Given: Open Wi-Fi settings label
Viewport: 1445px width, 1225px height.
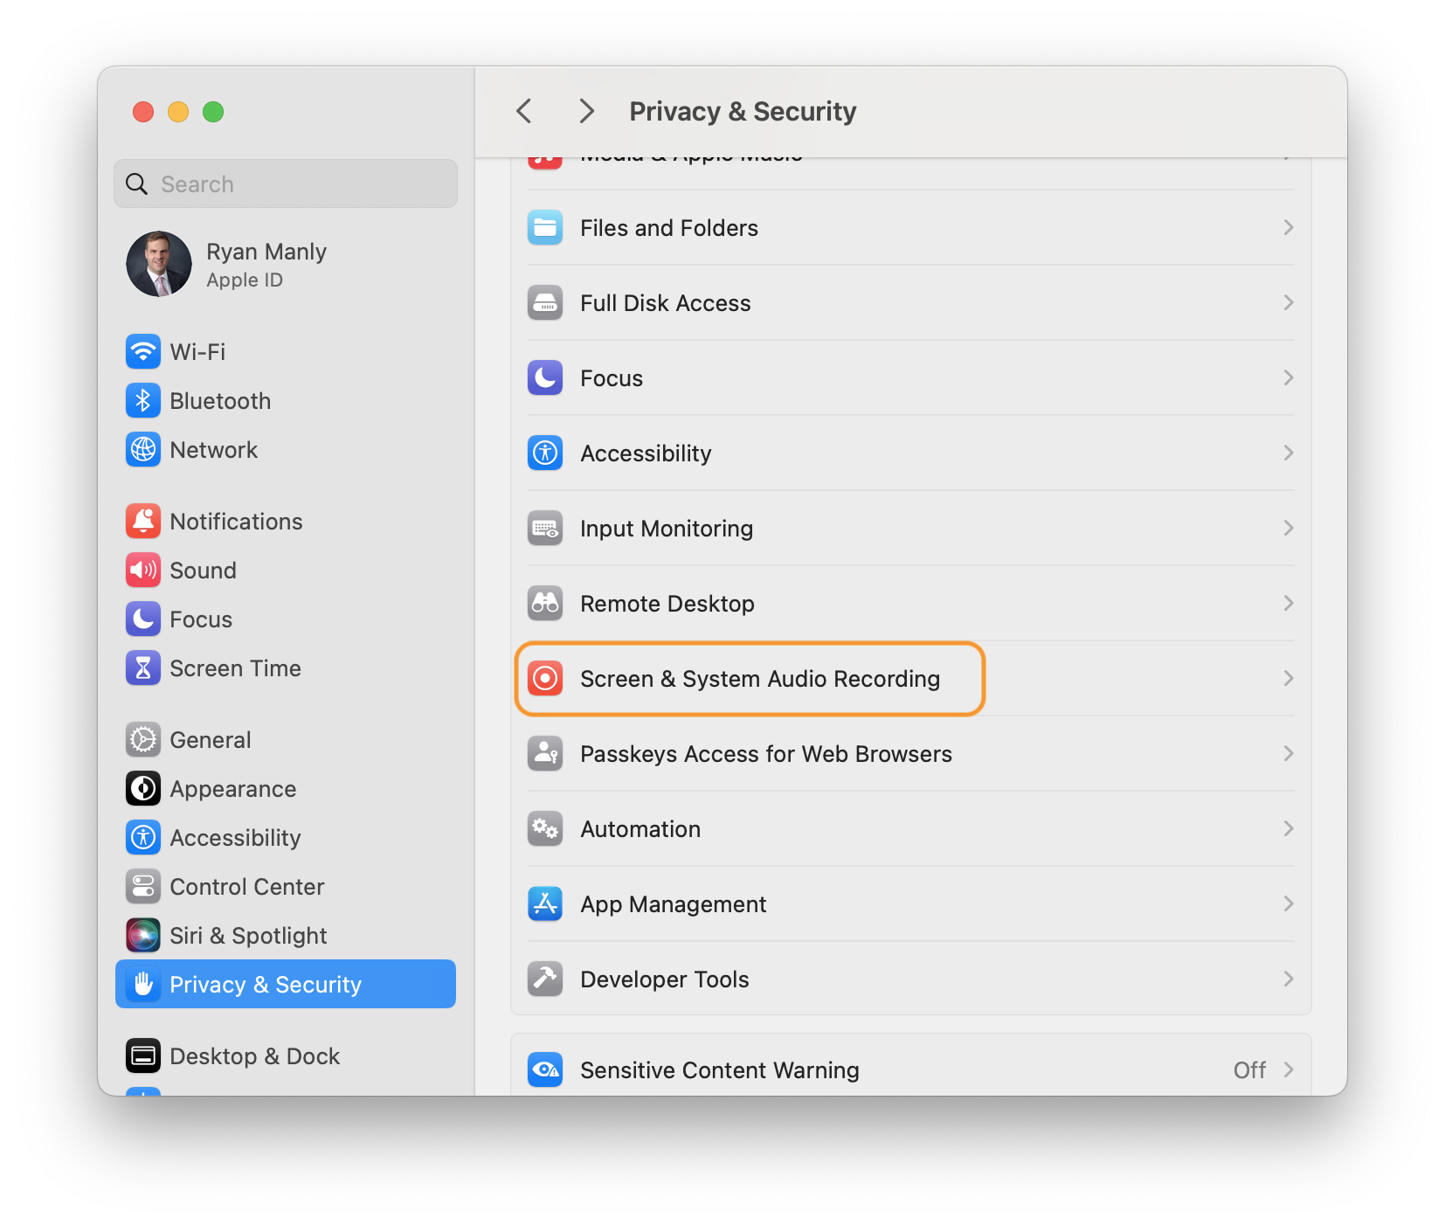Looking at the screenshot, I should [x=197, y=352].
